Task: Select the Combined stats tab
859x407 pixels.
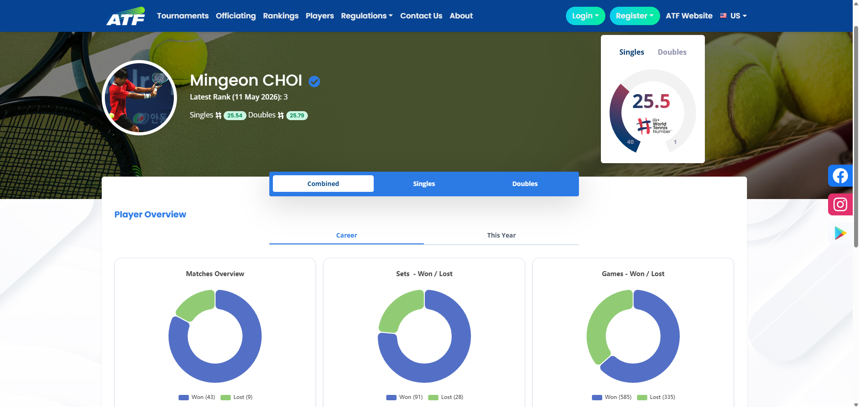Action: (323, 184)
